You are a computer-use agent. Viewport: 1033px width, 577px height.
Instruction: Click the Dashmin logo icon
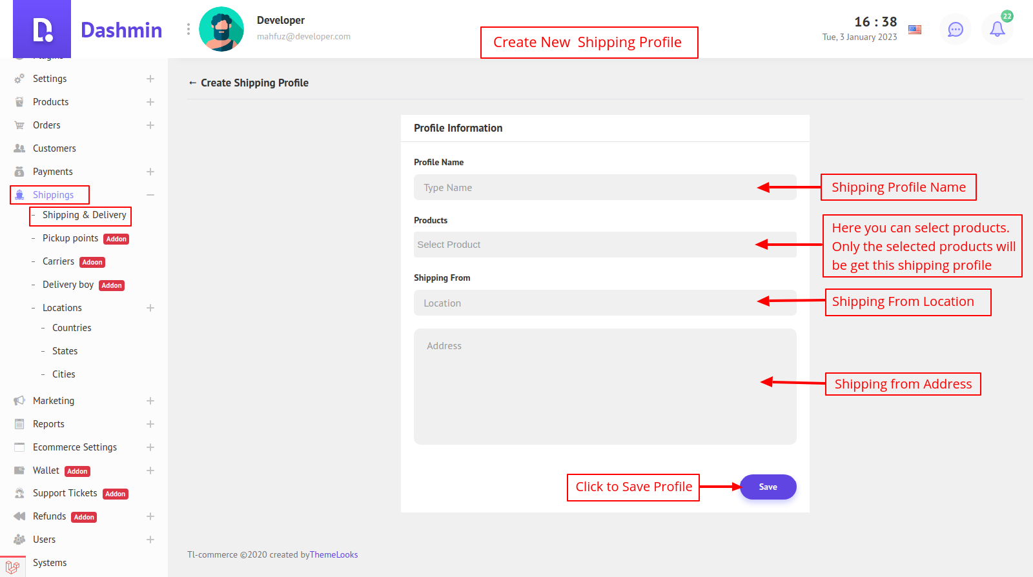coord(42,30)
